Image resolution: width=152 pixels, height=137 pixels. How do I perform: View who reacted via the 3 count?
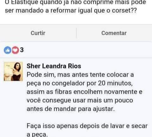tap(22, 50)
